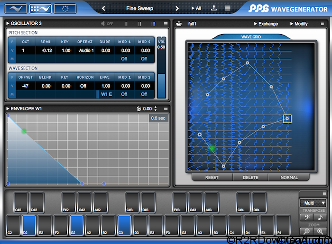The width and height of the screenshot is (332, 244).
Task: Open wave MOD 2 source Off
Action: tap(144, 94)
